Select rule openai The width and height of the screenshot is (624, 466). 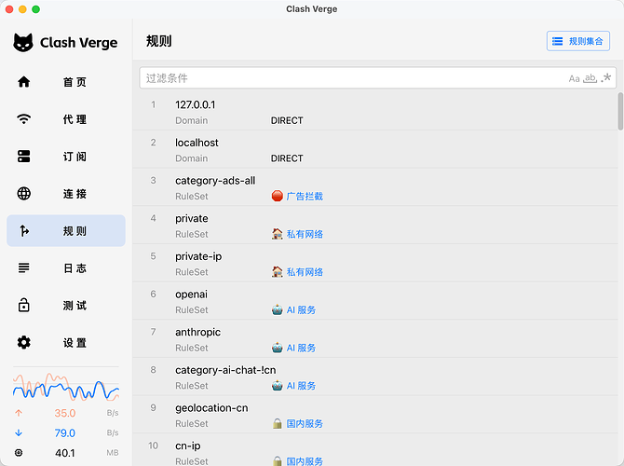tap(375, 300)
